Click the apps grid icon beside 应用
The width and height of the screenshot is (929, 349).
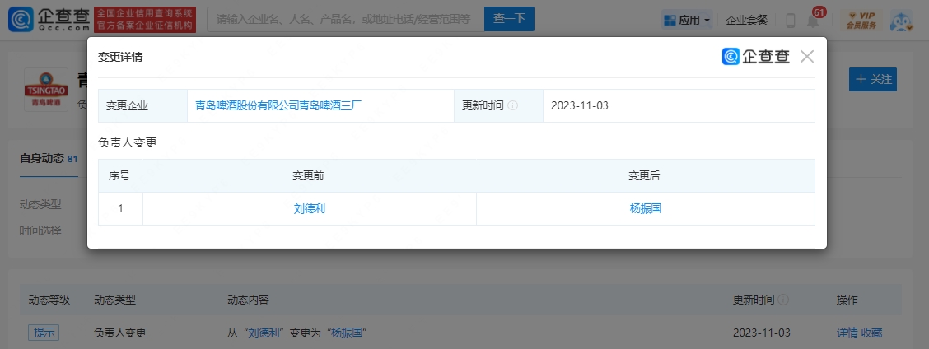coord(670,20)
